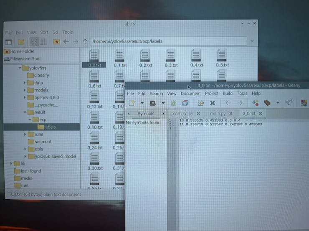The image size is (309, 231).
Task: Open Search menu in Geany
Action: coord(156,94)
